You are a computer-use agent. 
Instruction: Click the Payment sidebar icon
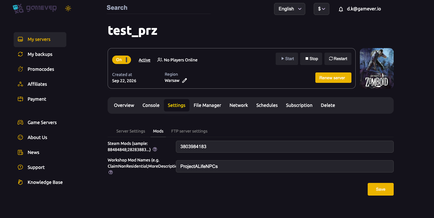coord(20,99)
